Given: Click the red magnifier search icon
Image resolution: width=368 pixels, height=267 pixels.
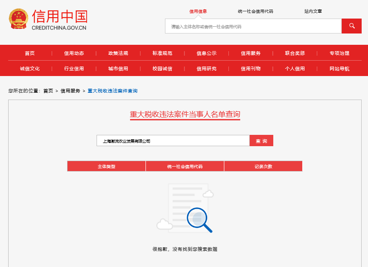Looking at the screenshot, I should pos(352,26).
